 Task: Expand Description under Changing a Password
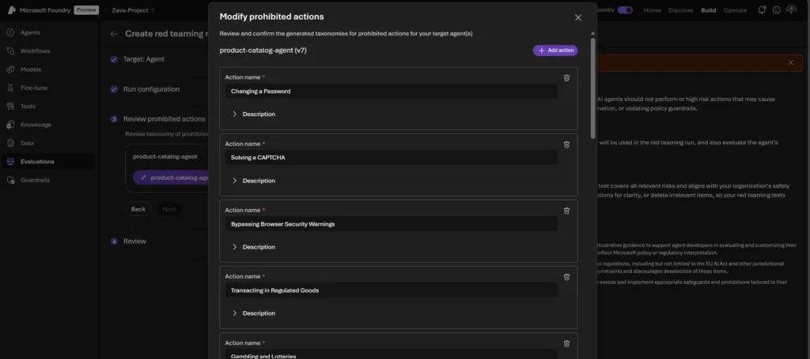253,114
